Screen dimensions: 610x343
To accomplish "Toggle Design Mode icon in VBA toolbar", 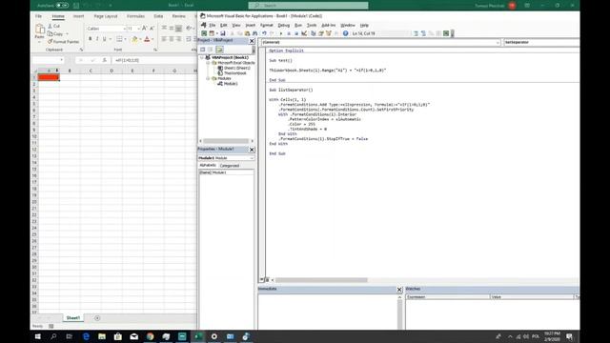I will pyautogui.click(x=304, y=33).
